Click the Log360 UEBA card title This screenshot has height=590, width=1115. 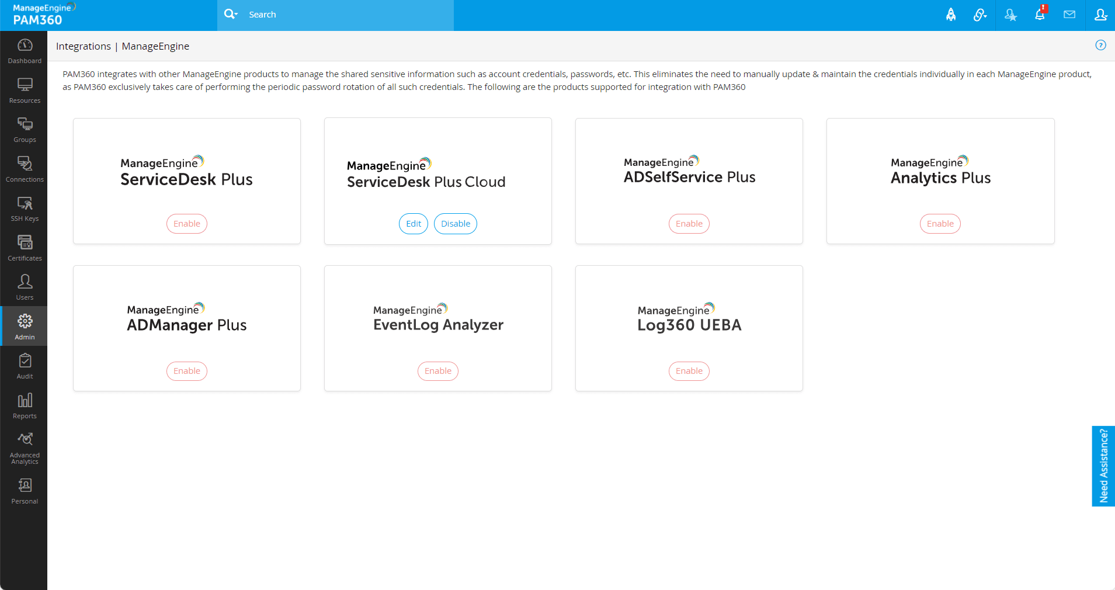pyautogui.click(x=690, y=318)
